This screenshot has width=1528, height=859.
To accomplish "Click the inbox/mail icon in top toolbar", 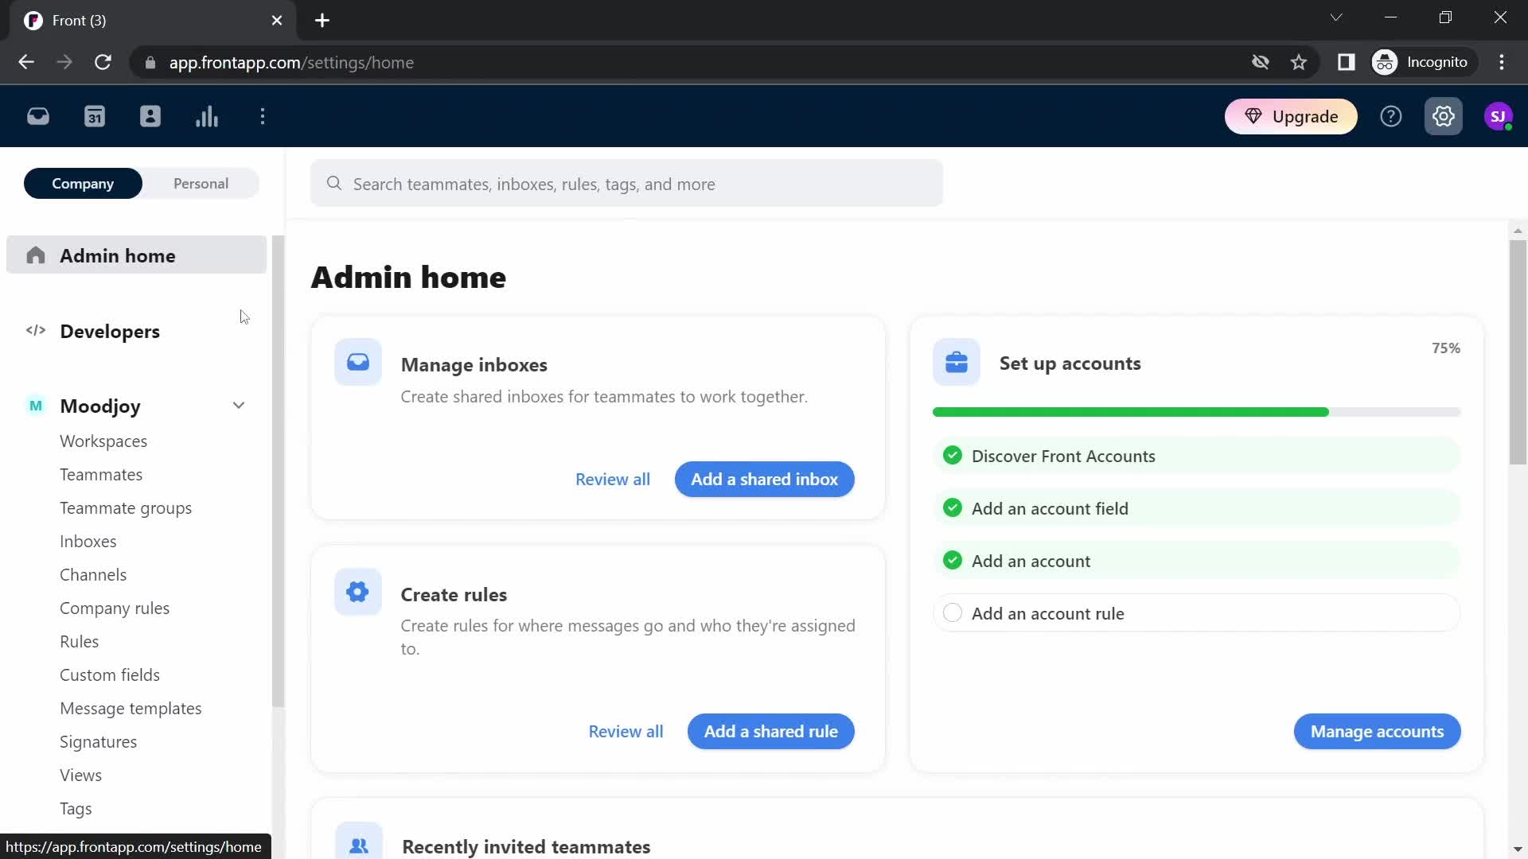I will (37, 115).
